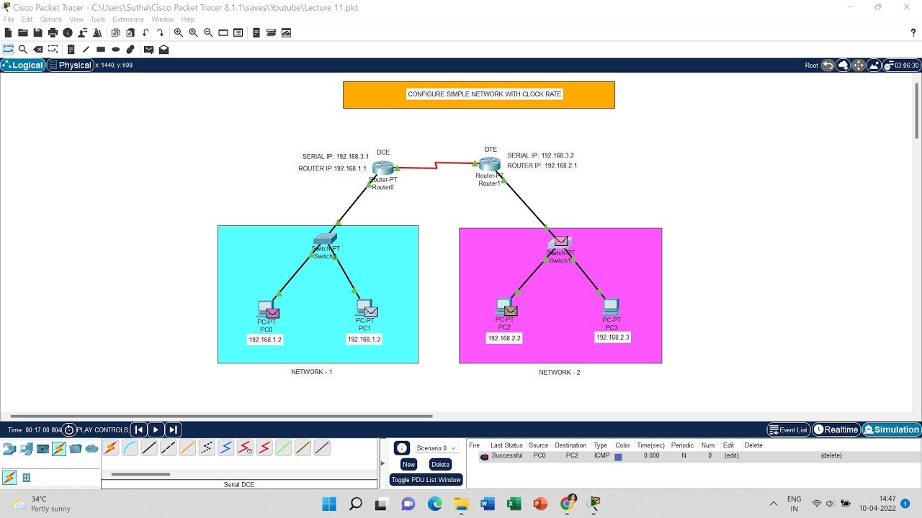Click the Router0 device
Viewport: 922px width, 518px height.
[382, 168]
